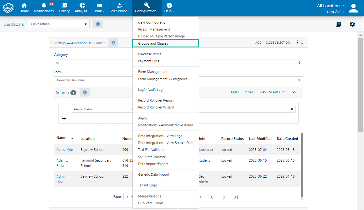This screenshot has height=210, width=364.
Task: Select Data Import/Export menu item
Action: [153, 164]
